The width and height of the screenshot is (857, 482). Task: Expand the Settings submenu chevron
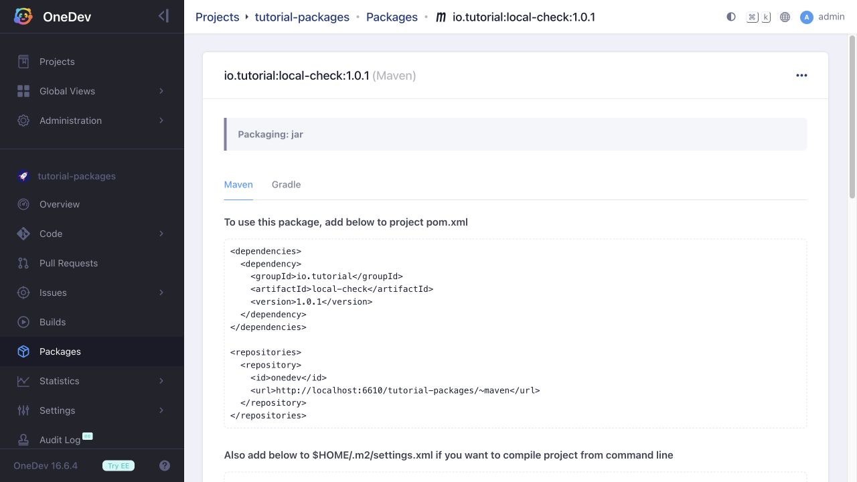coord(161,410)
